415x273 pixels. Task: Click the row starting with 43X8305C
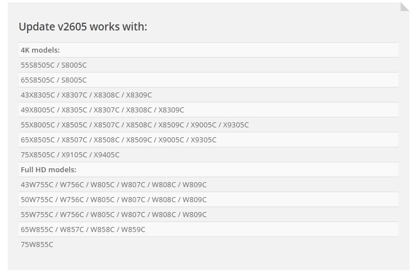pos(86,95)
